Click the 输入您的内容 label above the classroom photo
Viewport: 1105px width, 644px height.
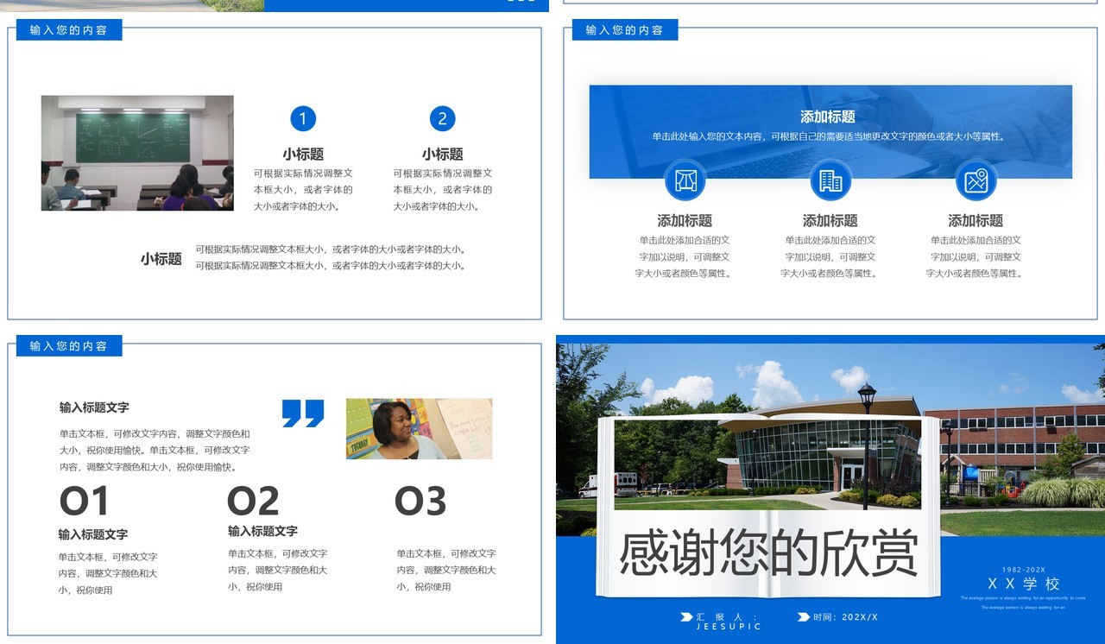point(69,30)
